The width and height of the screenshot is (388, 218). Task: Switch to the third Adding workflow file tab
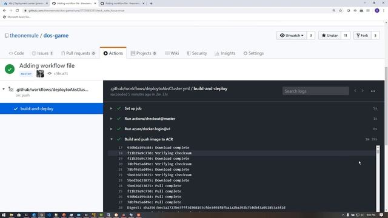click(x=122, y=4)
